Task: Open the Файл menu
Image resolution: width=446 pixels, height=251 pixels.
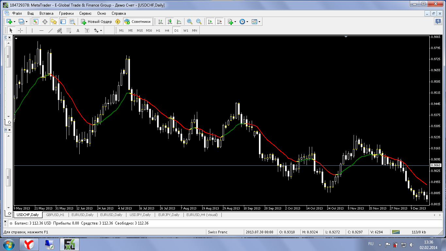Action: 17,13
